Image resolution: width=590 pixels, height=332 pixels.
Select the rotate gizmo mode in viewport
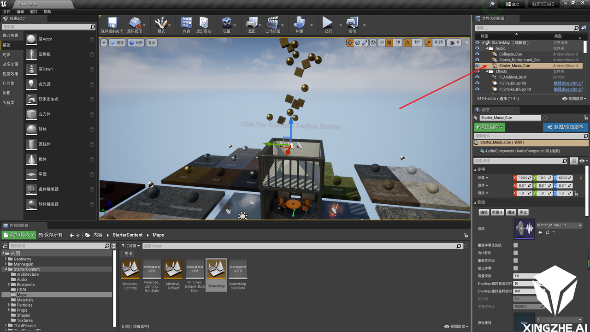[x=357, y=42]
